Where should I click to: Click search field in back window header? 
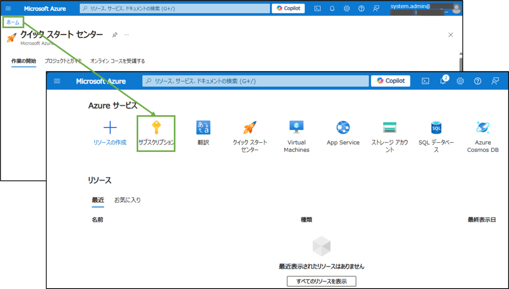pos(175,8)
